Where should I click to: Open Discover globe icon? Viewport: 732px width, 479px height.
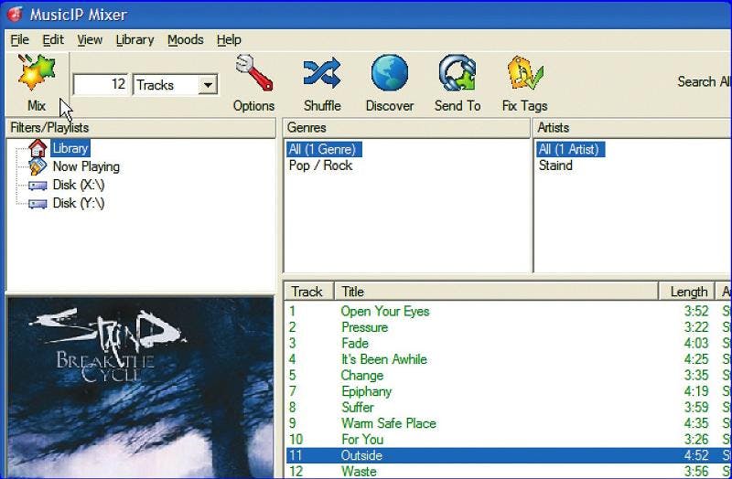390,73
